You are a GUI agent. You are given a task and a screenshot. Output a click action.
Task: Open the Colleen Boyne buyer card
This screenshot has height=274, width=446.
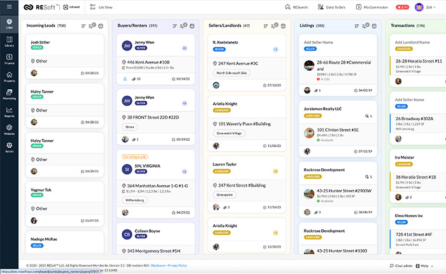[x=155, y=238]
